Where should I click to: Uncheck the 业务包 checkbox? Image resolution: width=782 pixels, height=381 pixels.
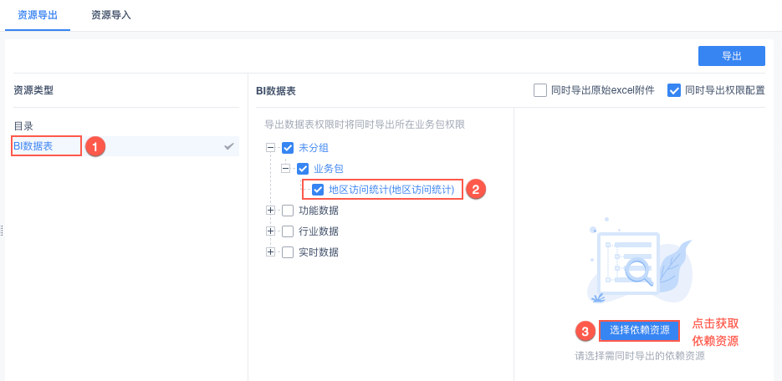tap(303, 169)
